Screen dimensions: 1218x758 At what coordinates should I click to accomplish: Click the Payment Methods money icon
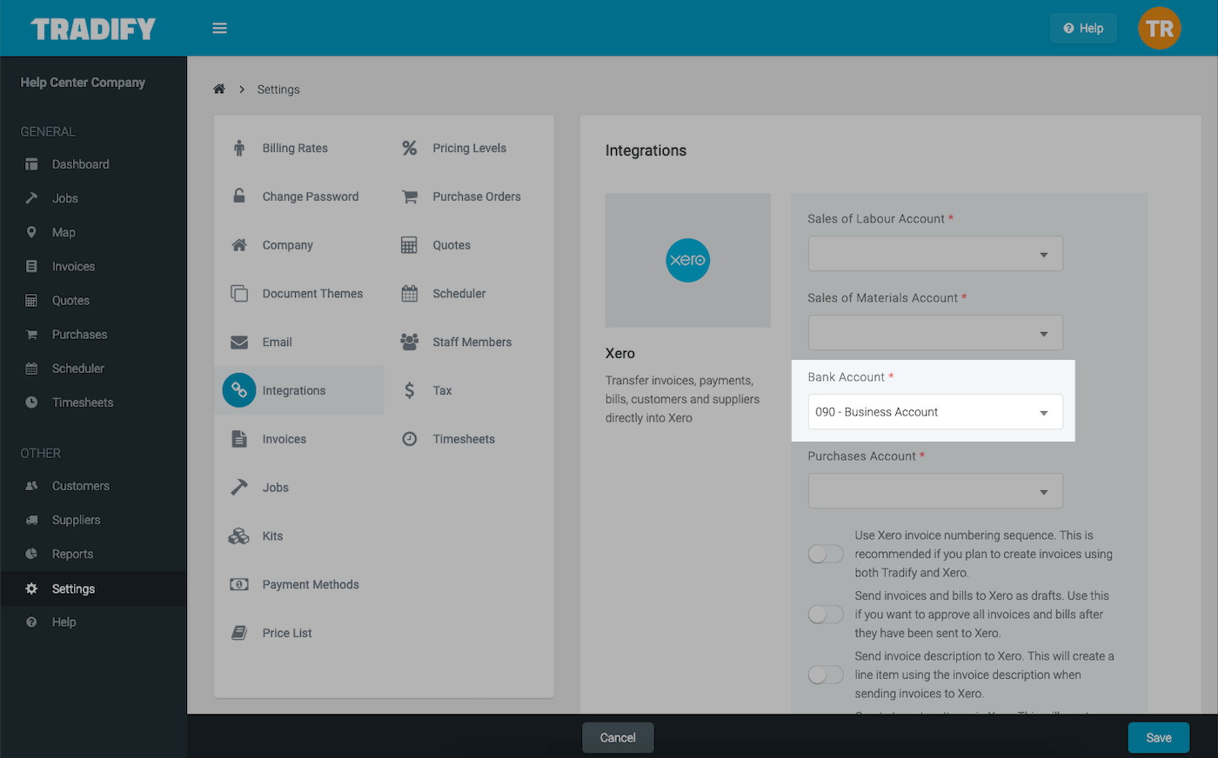click(239, 584)
